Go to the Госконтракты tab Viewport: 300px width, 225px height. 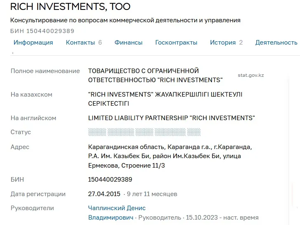pos(176,43)
